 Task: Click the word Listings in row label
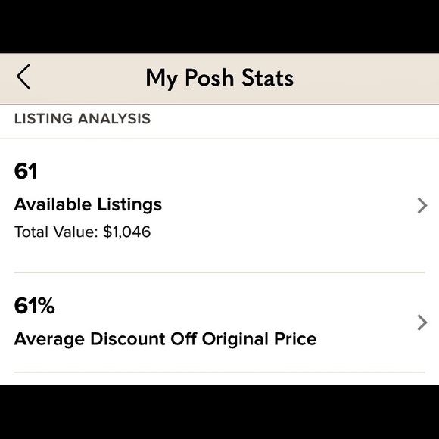pyautogui.click(x=129, y=204)
